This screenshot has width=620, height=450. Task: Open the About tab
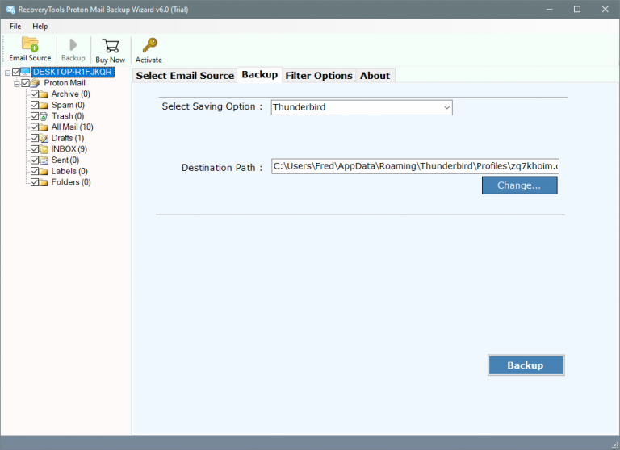pyautogui.click(x=375, y=76)
